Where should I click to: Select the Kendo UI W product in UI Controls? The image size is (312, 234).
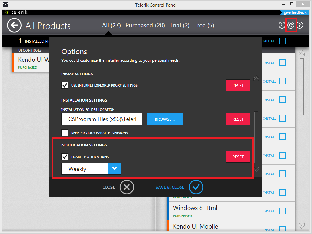(x=31, y=63)
